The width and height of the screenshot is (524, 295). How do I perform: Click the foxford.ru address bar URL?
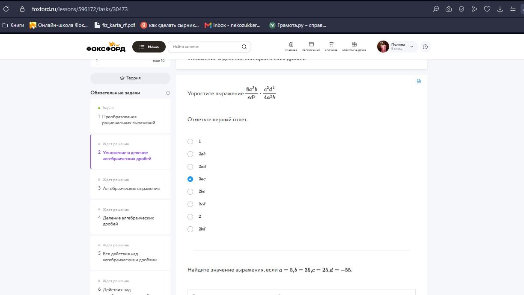(x=80, y=9)
